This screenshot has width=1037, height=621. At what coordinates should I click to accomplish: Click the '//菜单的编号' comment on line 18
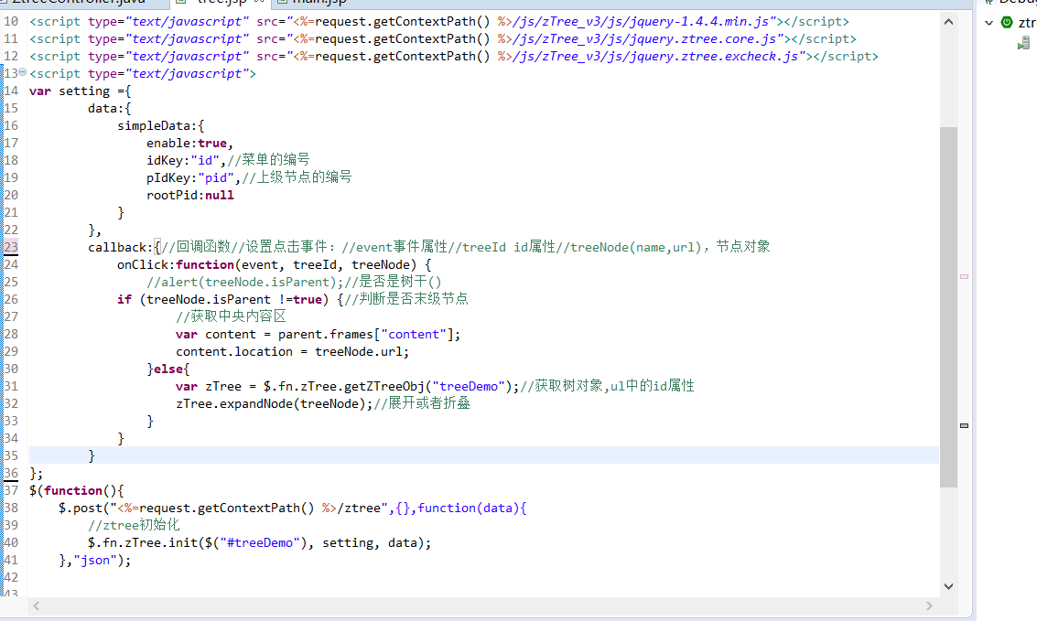pyautogui.click(x=268, y=161)
